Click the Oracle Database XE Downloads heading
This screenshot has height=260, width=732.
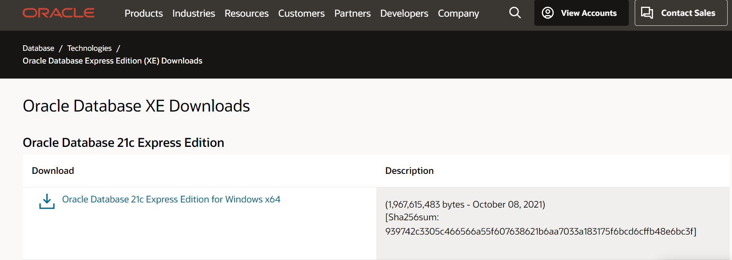pyautogui.click(x=136, y=106)
